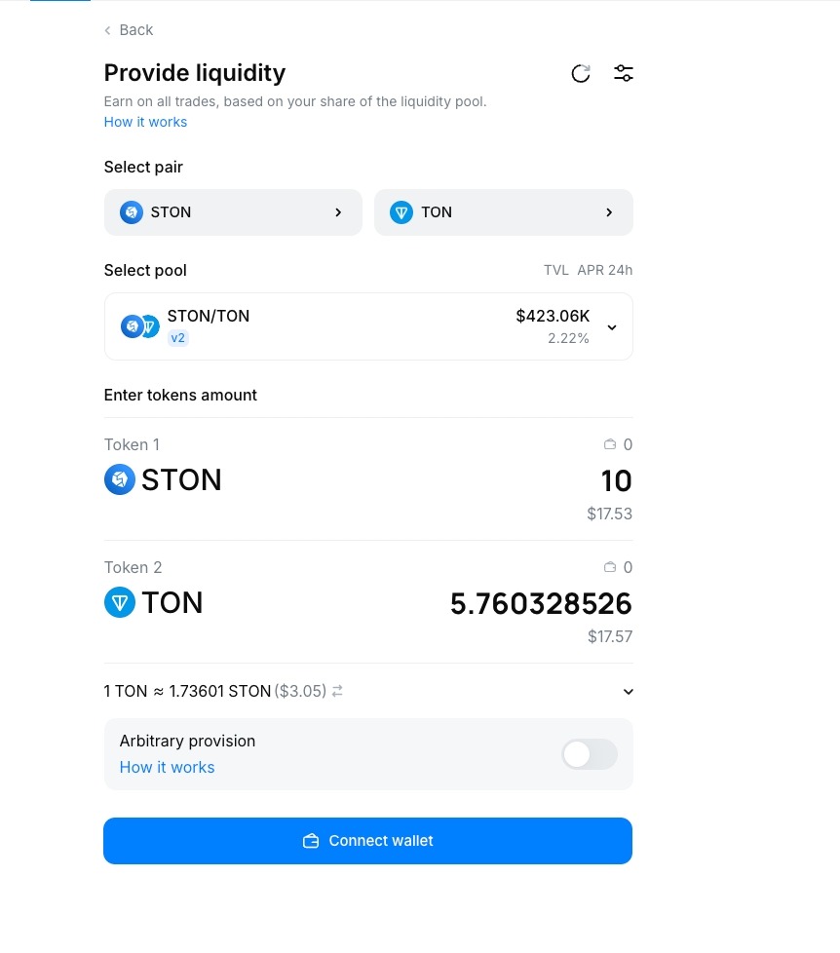Click the TON amount field 5.760328526

click(x=541, y=604)
